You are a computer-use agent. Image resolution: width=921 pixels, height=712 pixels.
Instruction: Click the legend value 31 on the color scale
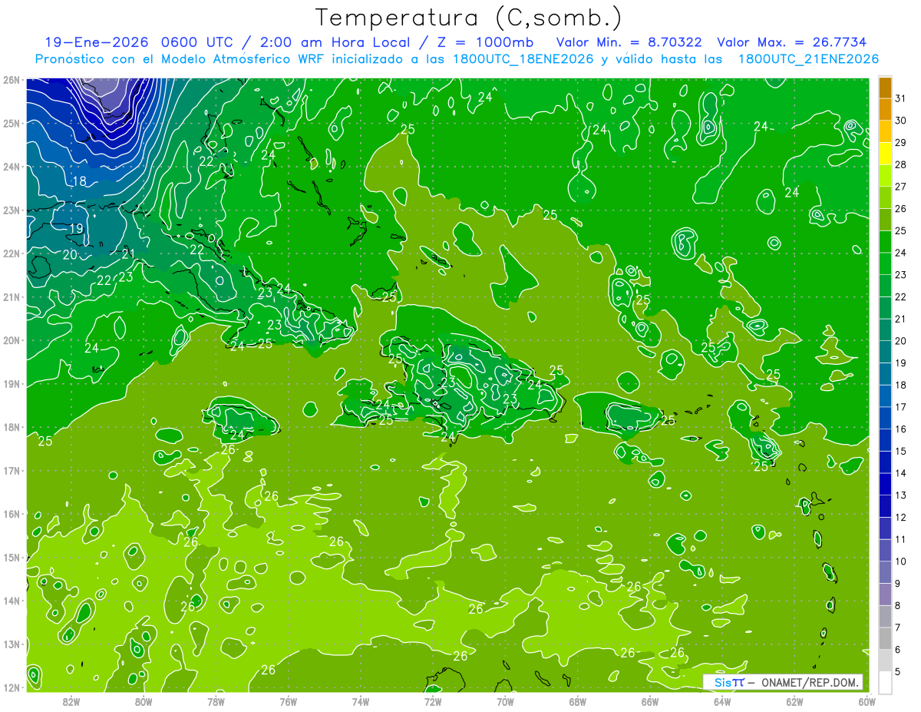[900, 98]
